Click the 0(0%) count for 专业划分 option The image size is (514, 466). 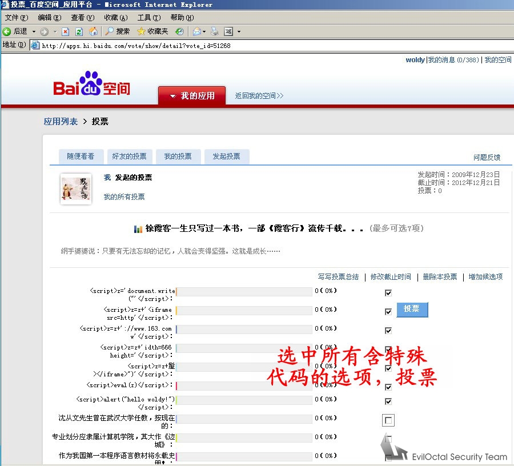(326, 437)
